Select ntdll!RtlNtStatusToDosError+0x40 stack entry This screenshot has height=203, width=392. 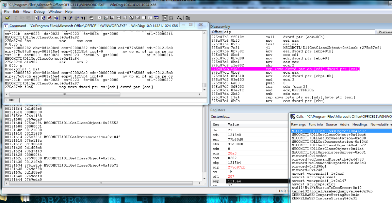click(327, 188)
